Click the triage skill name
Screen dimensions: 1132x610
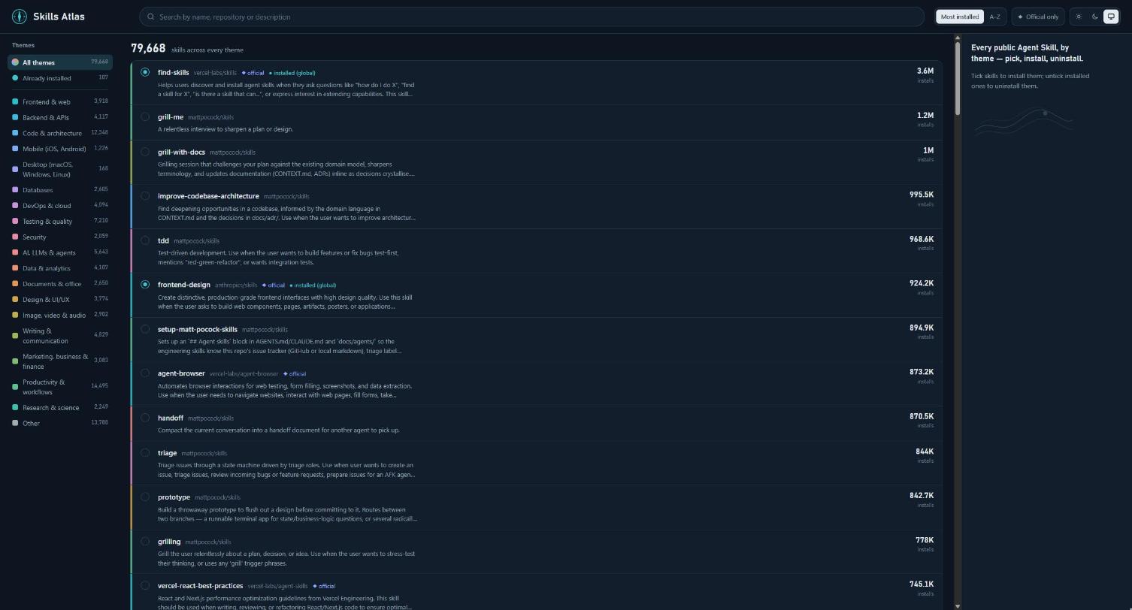point(168,453)
